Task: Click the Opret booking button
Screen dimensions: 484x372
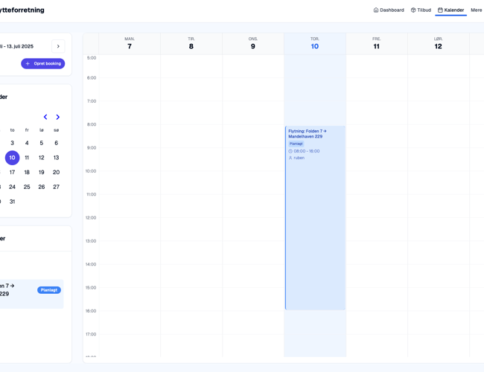Action: click(x=43, y=63)
